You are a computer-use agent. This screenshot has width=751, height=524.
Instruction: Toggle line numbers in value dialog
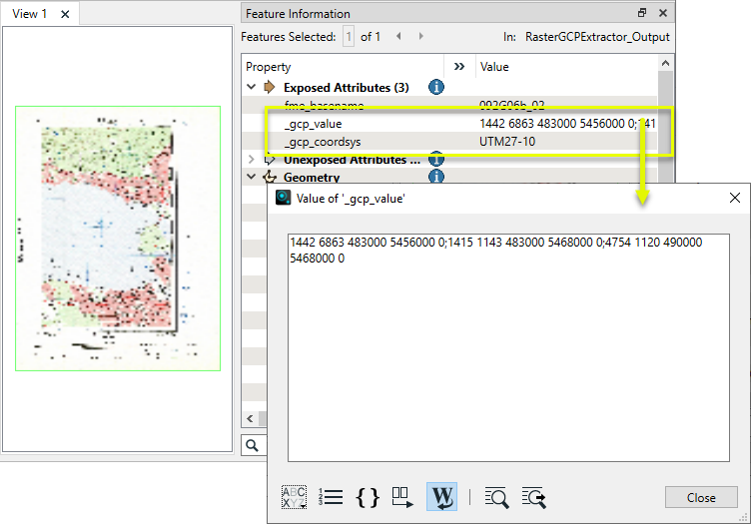(x=331, y=496)
